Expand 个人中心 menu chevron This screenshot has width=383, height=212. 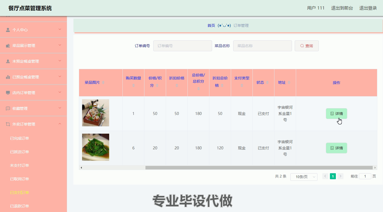[60, 30]
